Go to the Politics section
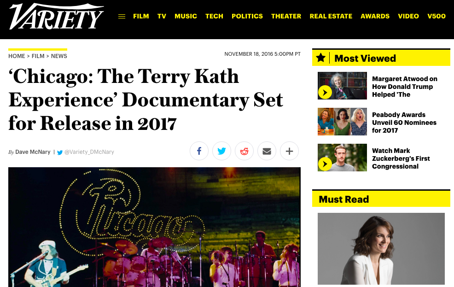The image size is (454, 287). click(247, 16)
